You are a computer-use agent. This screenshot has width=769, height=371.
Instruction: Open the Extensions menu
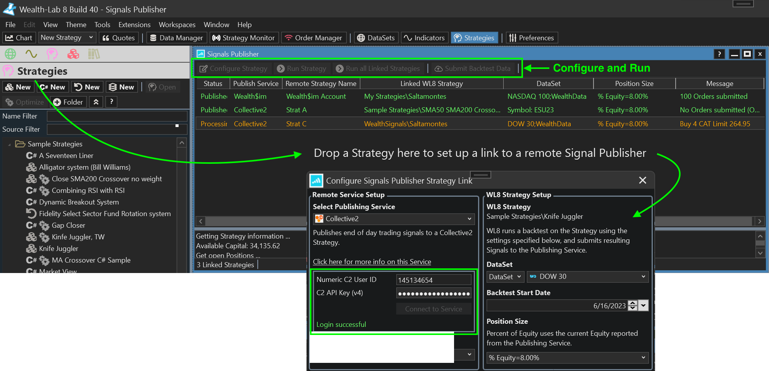click(134, 25)
